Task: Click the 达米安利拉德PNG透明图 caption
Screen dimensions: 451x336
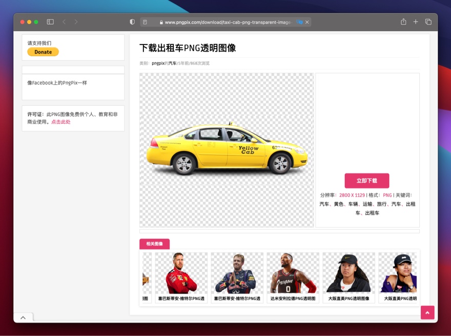Action: (x=293, y=299)
